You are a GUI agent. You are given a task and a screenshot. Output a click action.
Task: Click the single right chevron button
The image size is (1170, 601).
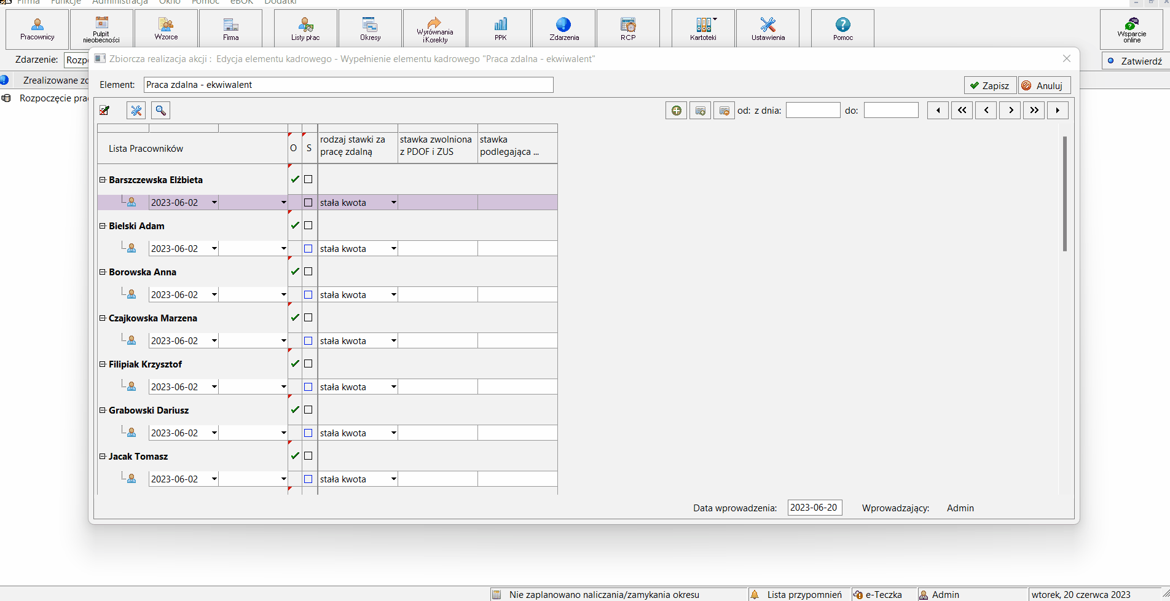1010,111
